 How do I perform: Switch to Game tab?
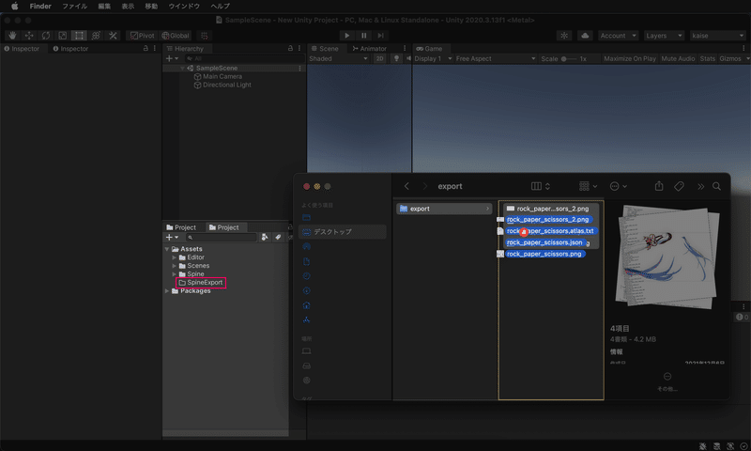click(429, 49)
